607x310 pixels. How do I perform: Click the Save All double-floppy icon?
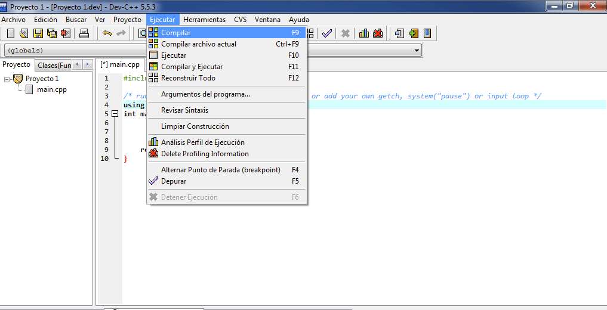tap(52, 33)
